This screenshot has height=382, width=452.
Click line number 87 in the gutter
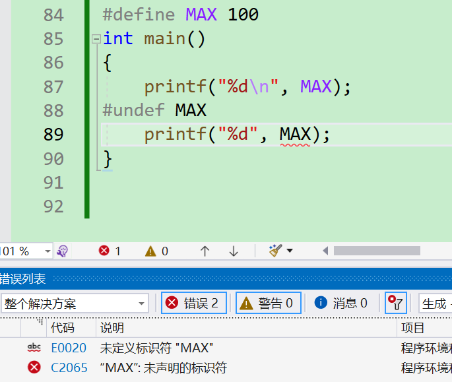(x=53, y=86)
